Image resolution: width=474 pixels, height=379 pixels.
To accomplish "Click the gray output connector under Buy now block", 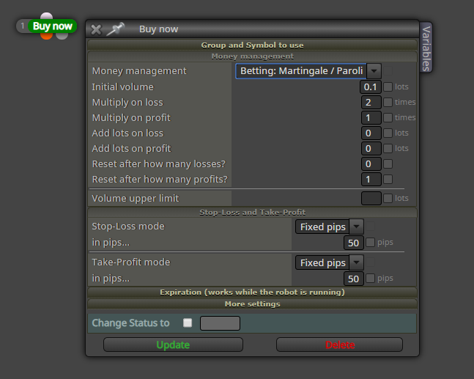I will point(62,36).
